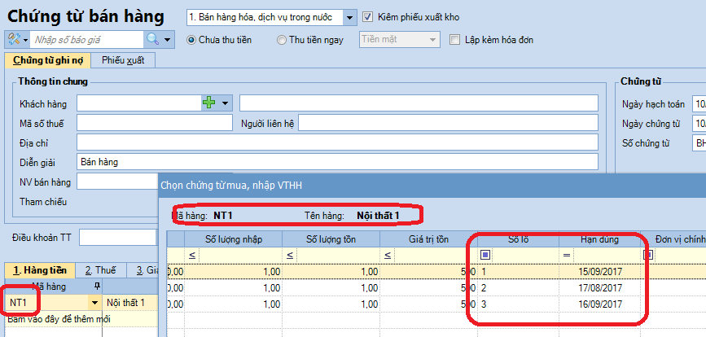Click the 'NV bán hàng' input field
The height and width of the screenshot is (337, 706).
point(117,182)
